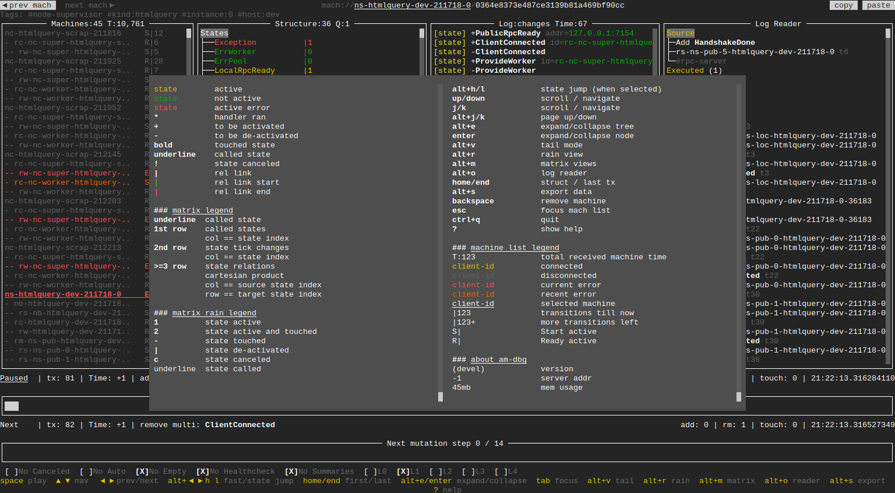Click the Machines list scrollbar thumb
This screenshot has width=895, height=493.
[x=189, y=33]
